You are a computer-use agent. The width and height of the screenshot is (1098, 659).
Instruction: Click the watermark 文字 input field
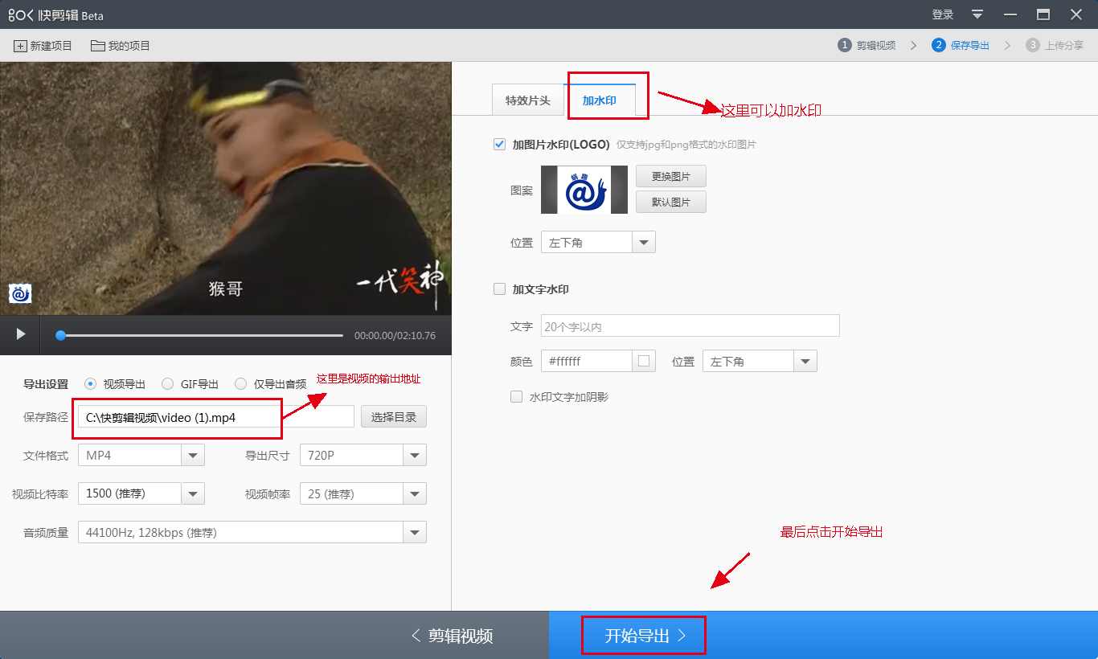click(690, 326)
